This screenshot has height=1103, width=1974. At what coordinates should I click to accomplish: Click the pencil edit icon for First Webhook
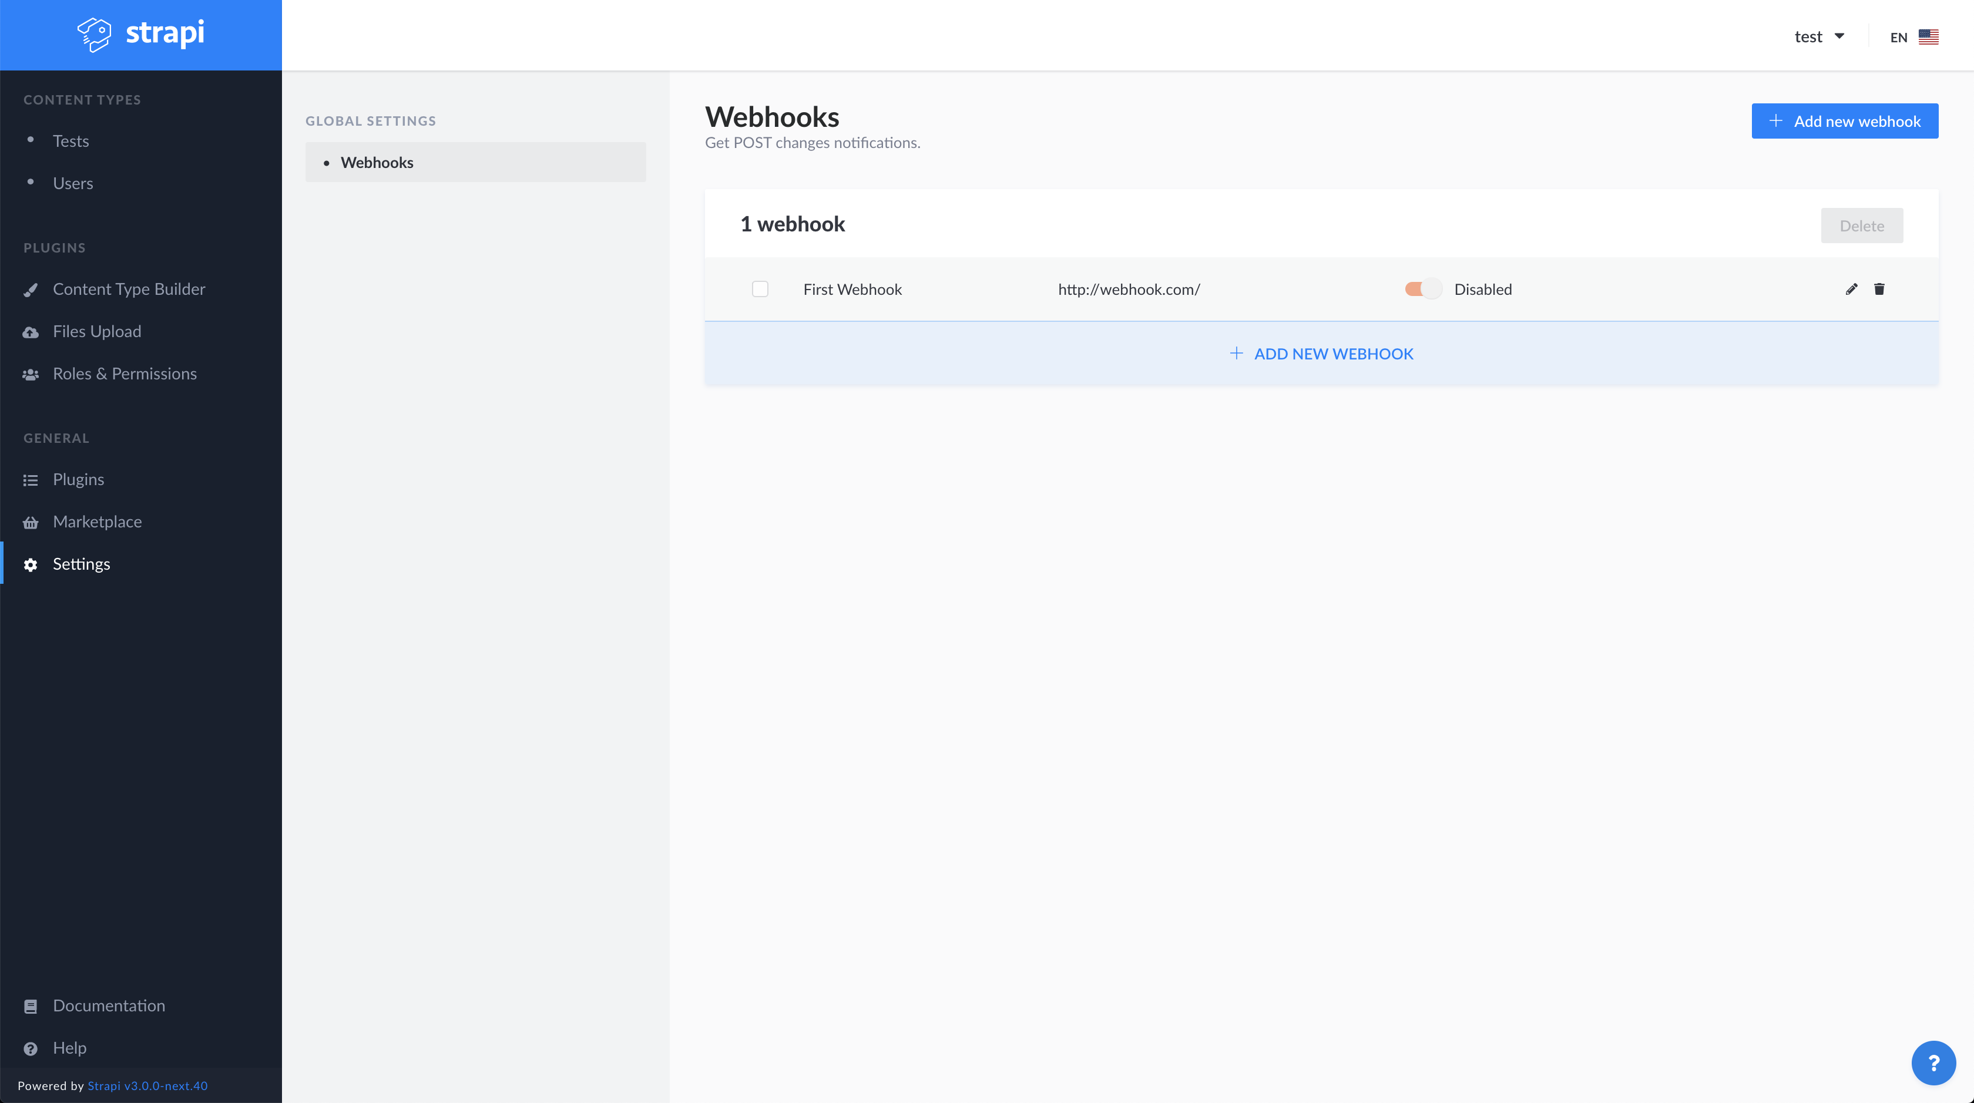(1851, 289)
